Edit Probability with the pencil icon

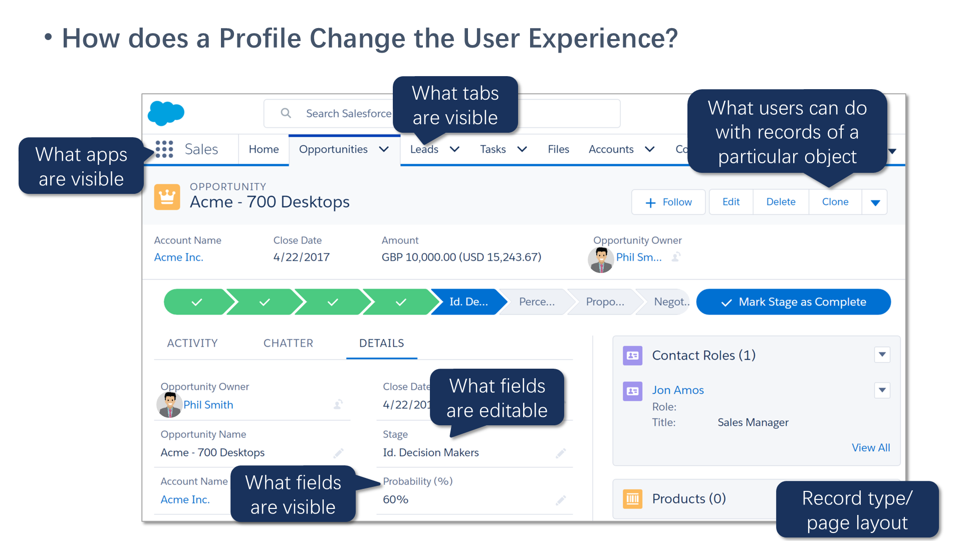pyautogui.click(x=561, y=500)
